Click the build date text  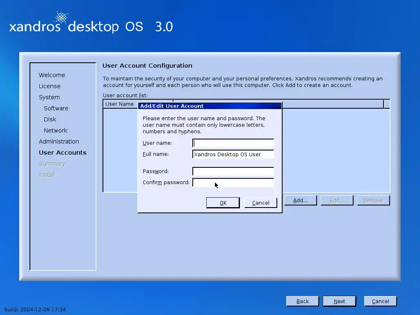tap(35, 309)
